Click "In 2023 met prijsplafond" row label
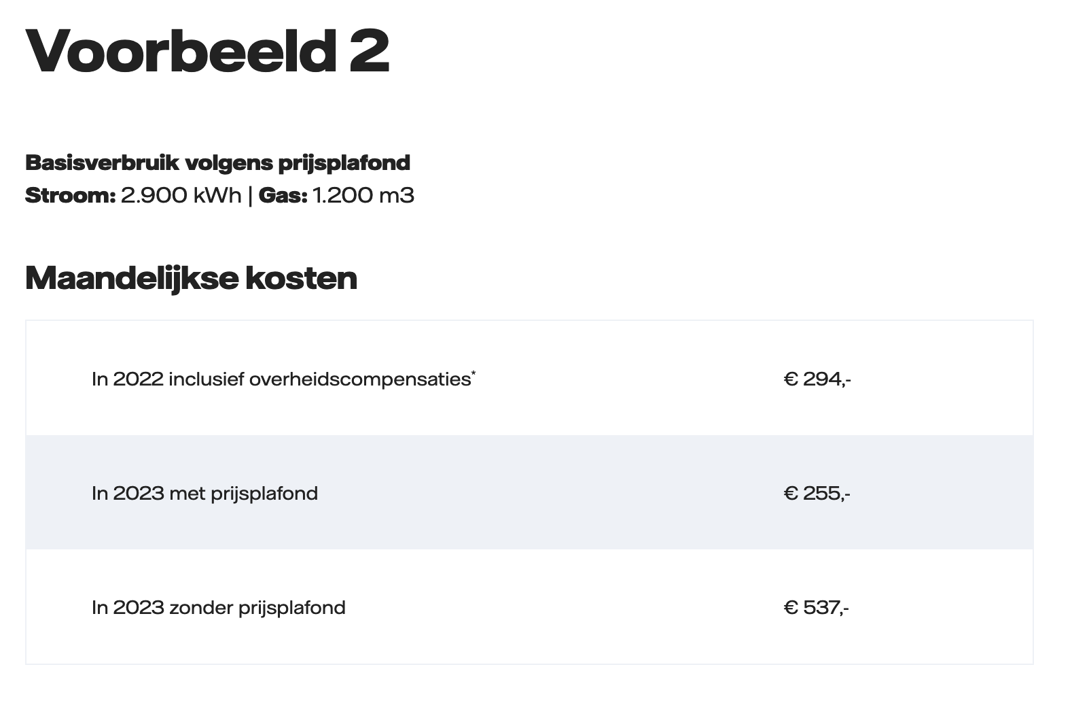 tap(204, 493)
